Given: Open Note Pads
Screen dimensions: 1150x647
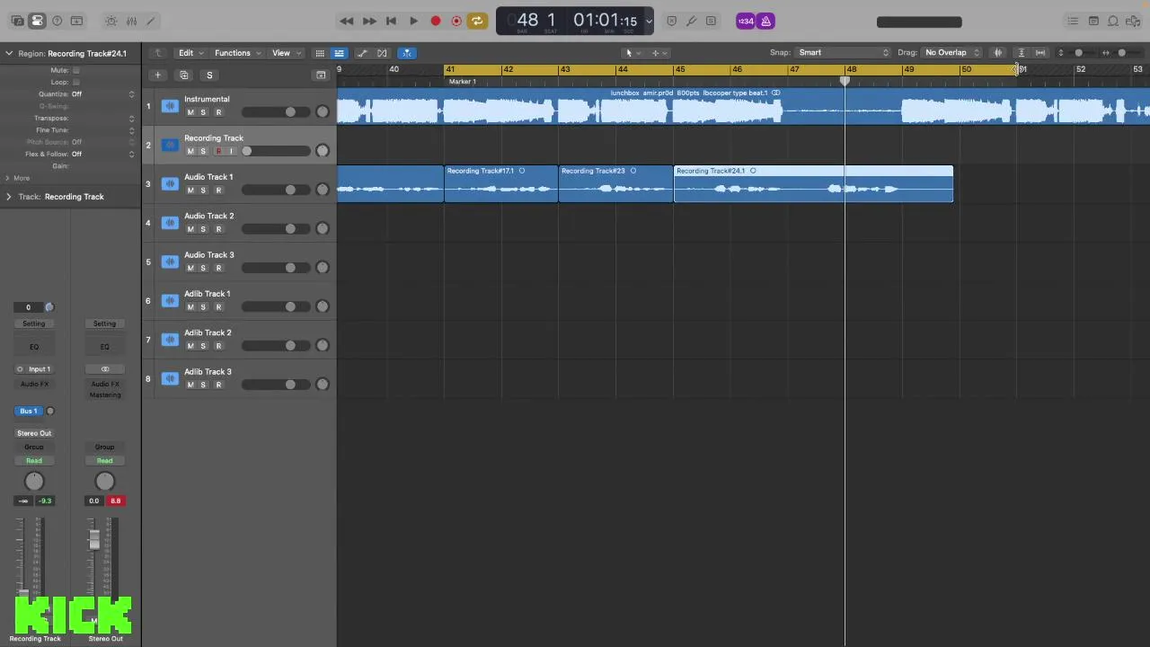Looking at the screenshot, I should (x=1093, y=21).
